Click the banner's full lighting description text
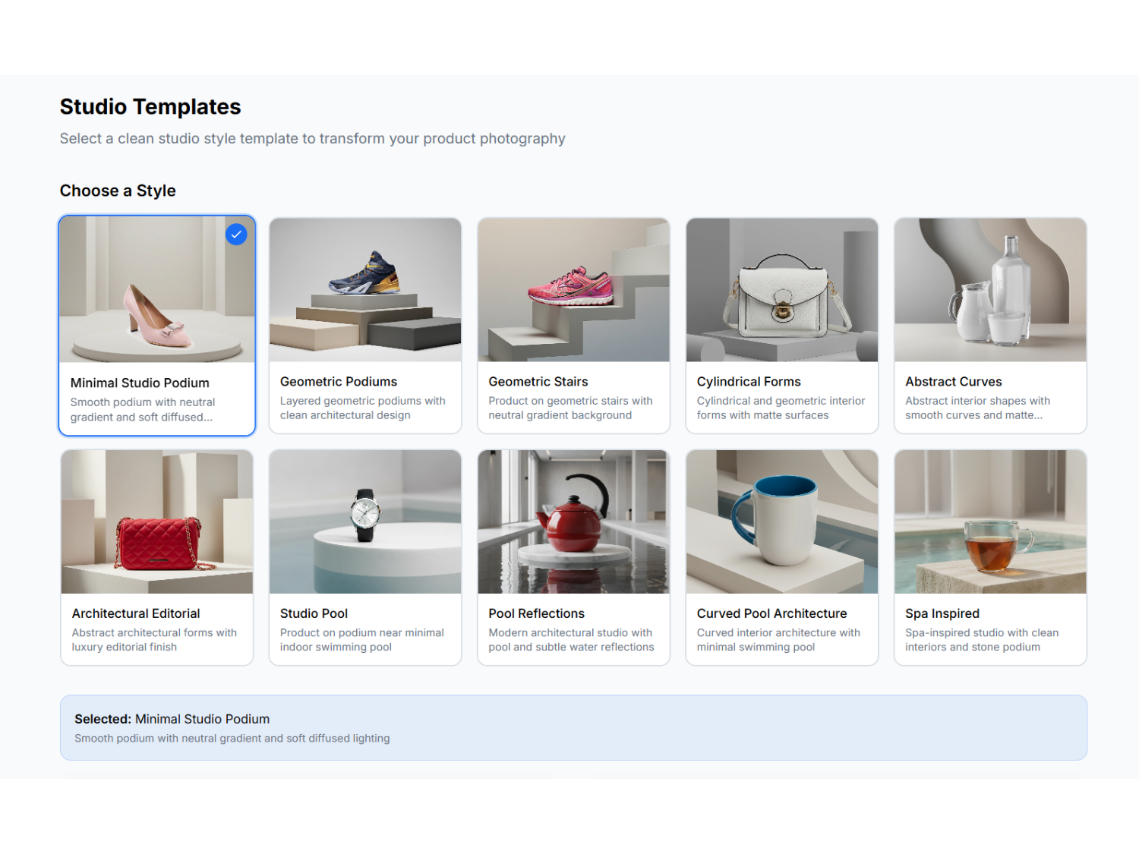The height and width of the screenshot is (854, 1139). [x=232, y=738]
